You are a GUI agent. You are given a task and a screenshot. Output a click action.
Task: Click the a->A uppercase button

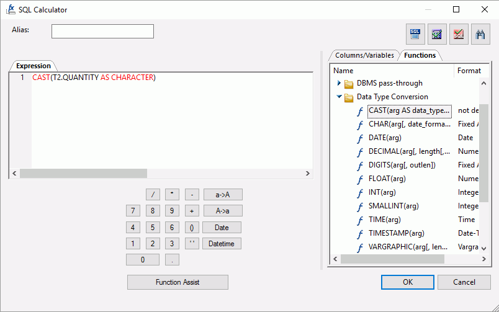223,195
